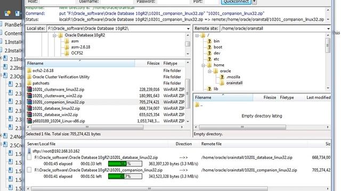Select the OCFS2 folder in local tree
Screen dimensions: 341x191
(x=77, y=53)
